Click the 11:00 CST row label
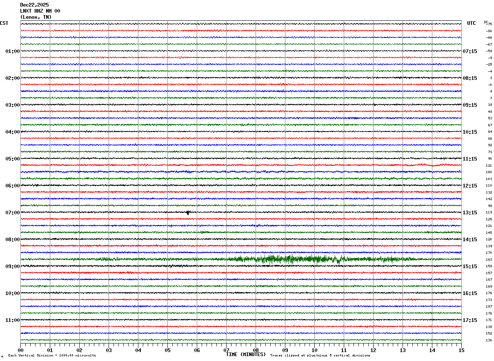 coord(12,320)
